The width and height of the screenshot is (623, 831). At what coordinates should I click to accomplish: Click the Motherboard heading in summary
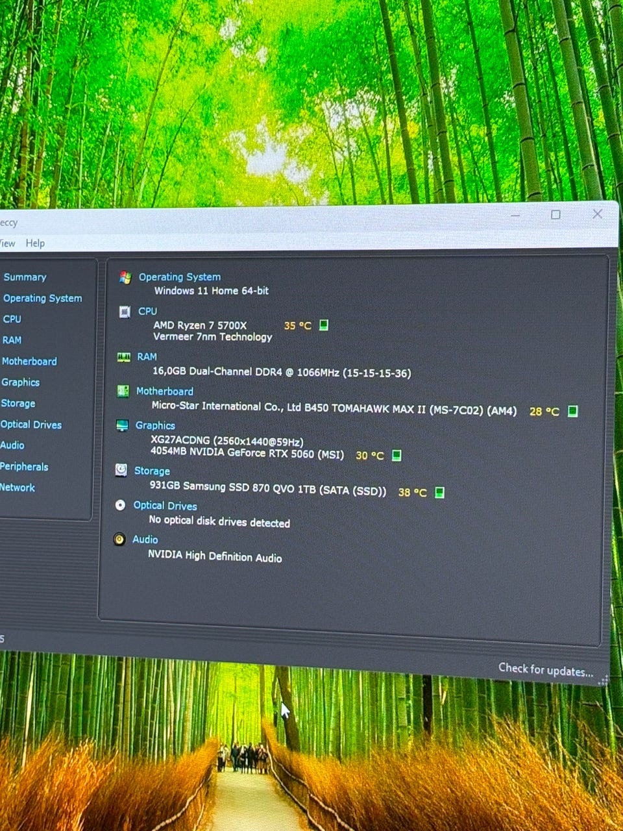(165, 391)
